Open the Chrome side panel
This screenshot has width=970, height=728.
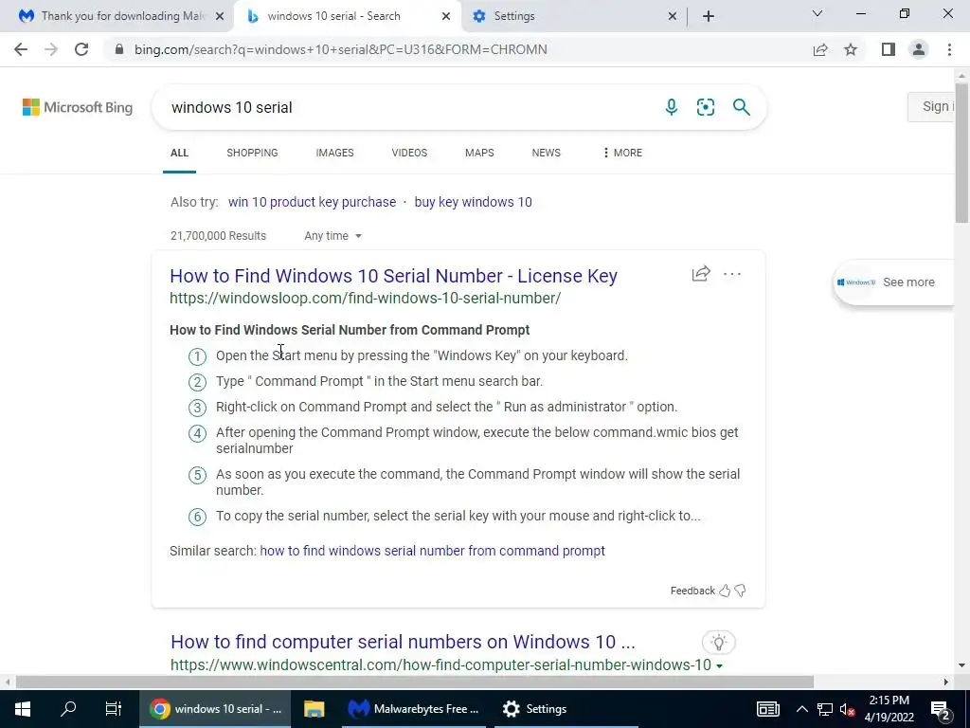click(x=889, y=49)
